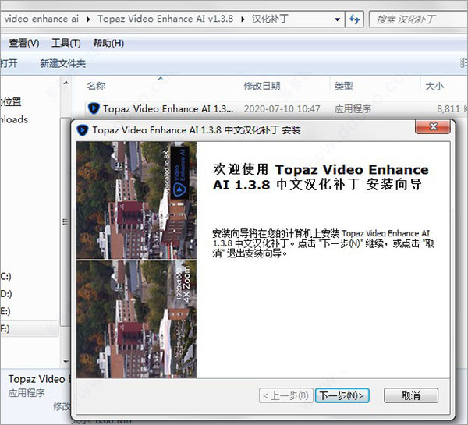Click the video enhance ai breadcrumb segment
468x425 pixels.
click(41, 19)
